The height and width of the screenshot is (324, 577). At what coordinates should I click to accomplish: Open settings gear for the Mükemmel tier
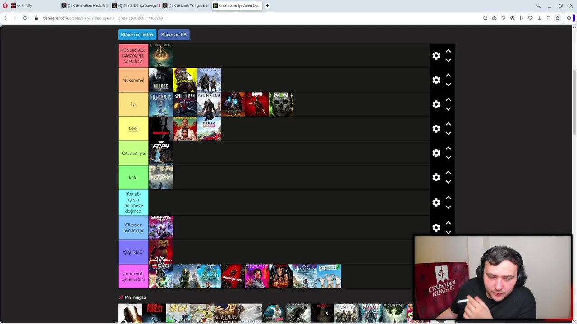[436, 80]
